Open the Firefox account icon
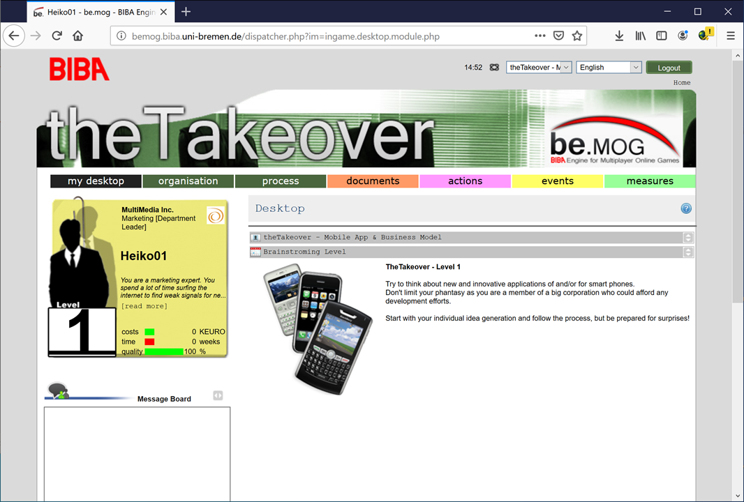Viewport: 744px width, 502px height. click(683, 36)
